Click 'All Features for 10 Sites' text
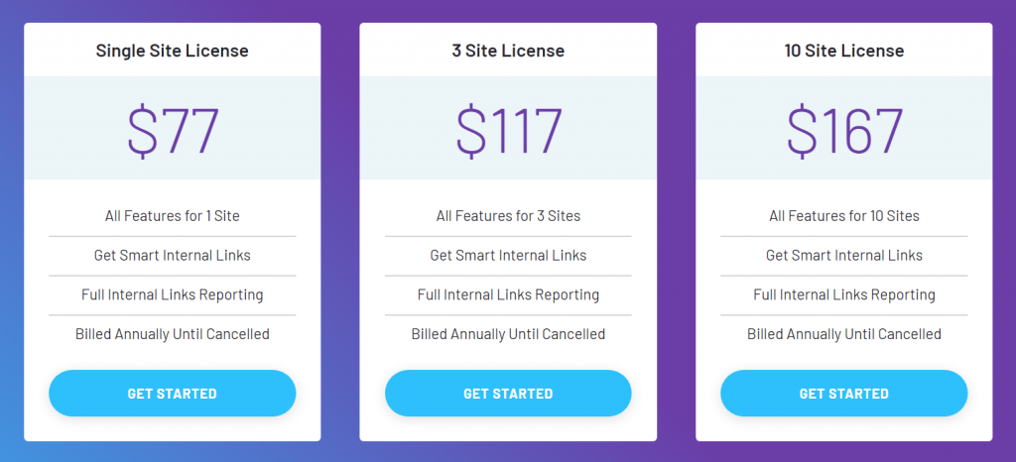1016x462 pixels. point(843,216)
